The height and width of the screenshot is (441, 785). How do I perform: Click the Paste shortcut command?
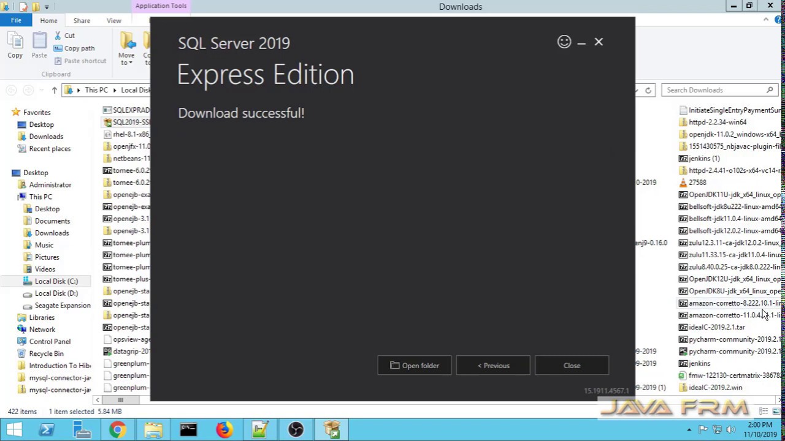coord(80,61)
